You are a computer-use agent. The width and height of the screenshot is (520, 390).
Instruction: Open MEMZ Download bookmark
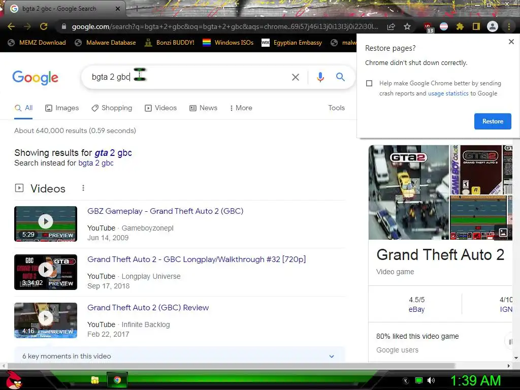click(37, 43)
